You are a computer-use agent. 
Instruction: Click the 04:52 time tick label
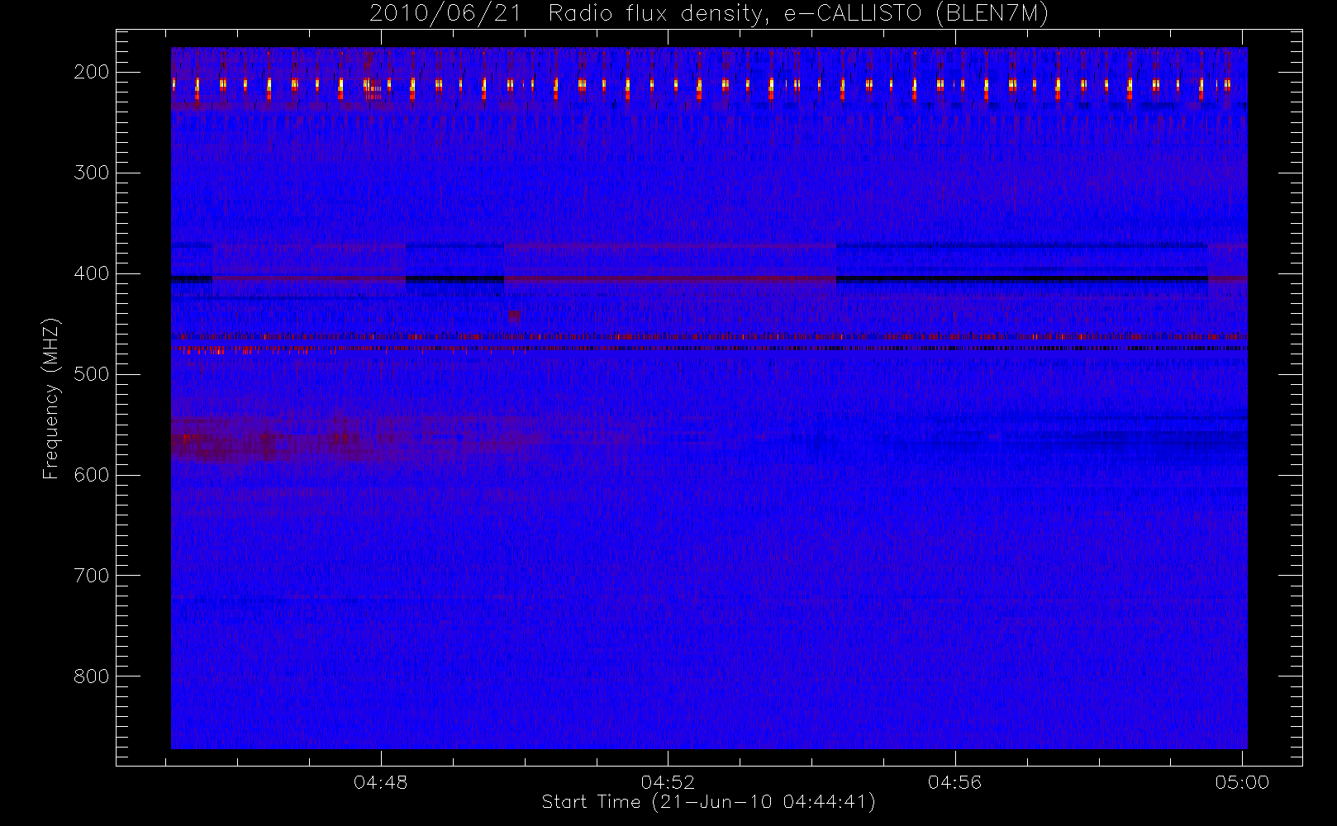[x=668, y=782]
